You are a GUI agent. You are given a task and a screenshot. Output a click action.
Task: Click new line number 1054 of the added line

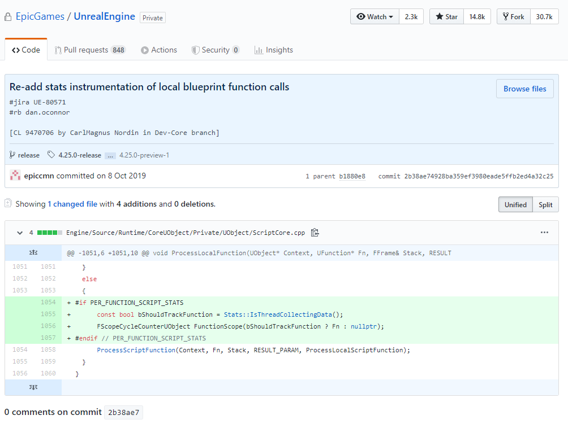48,302
